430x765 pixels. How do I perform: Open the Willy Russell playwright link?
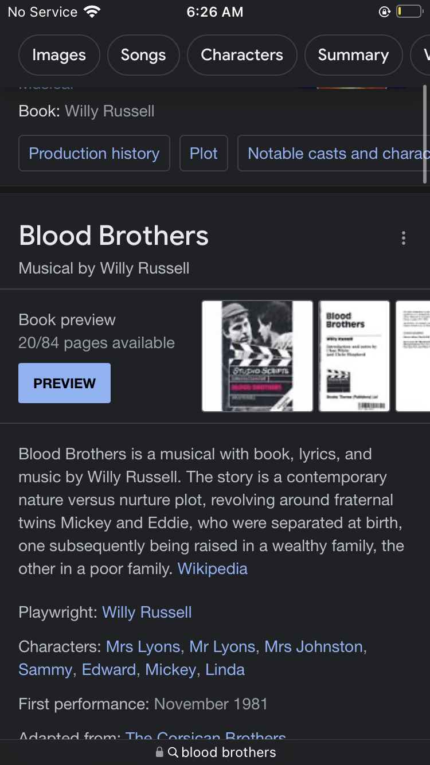[x=147, y=612]
